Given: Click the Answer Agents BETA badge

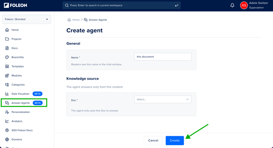Looking at the screenshot, I should (x=37, y=103).
